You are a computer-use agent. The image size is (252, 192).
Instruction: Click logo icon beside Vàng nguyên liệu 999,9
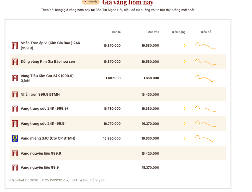coord(15,153)
